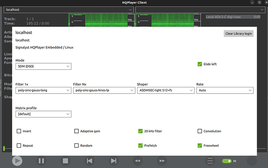Expand the Rate dropdown set to Auto

pos(224,90)
